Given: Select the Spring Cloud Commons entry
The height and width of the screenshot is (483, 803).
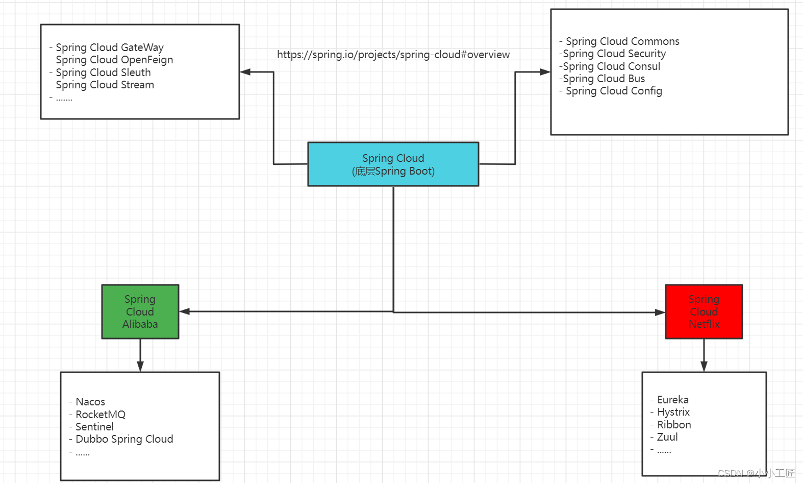Looking at the screenshot, I should 622,41.
